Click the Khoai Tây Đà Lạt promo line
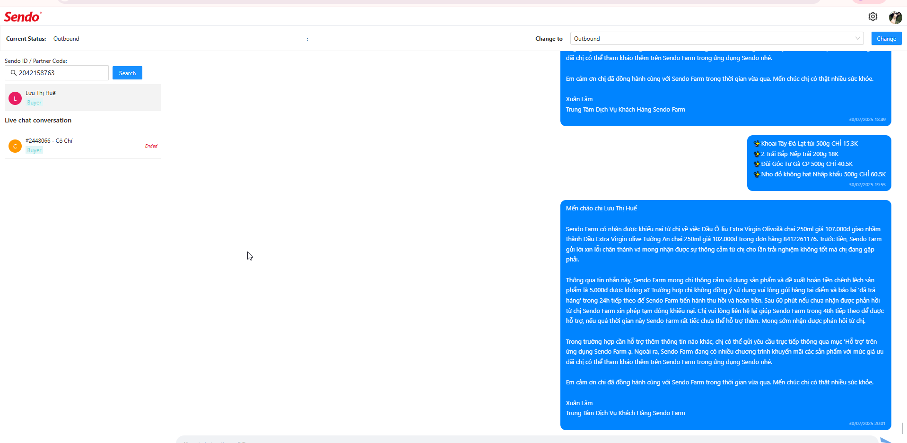This screenshot has width=907, height=443. [x=805, y=144]
